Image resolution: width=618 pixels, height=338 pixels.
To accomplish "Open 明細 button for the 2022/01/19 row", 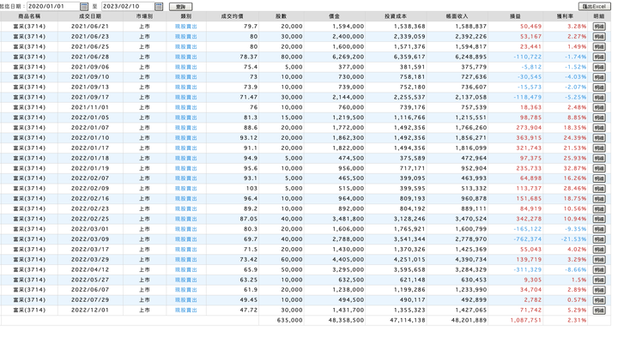I will [x=599, y=169].
